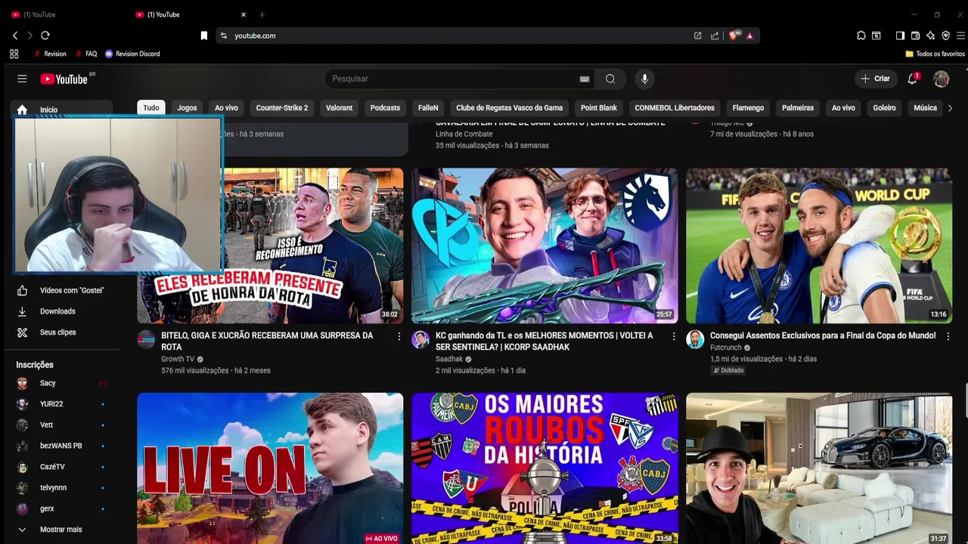Bookmark this page with the bookmark icon
Viewport: 968px width, 544px height.
(203, 36)
